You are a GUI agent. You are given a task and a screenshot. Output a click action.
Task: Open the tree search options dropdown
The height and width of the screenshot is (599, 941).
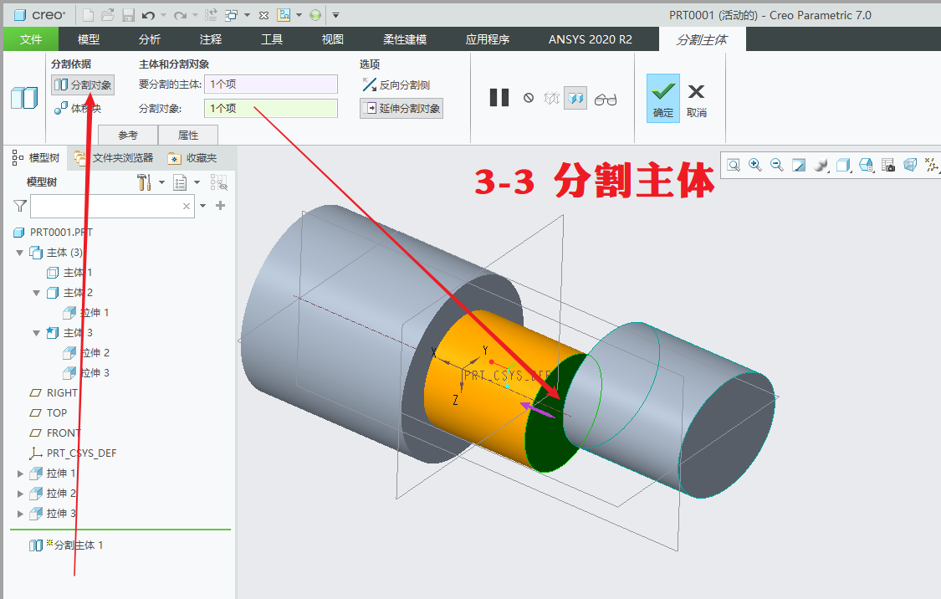tap(203, 206)
